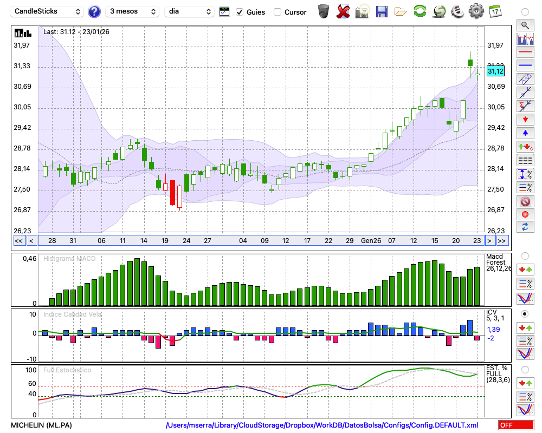Image resolution: width=542 pixels, height=433 pixels.
Task: Select the red horizontal line tool
Action: 525,53
